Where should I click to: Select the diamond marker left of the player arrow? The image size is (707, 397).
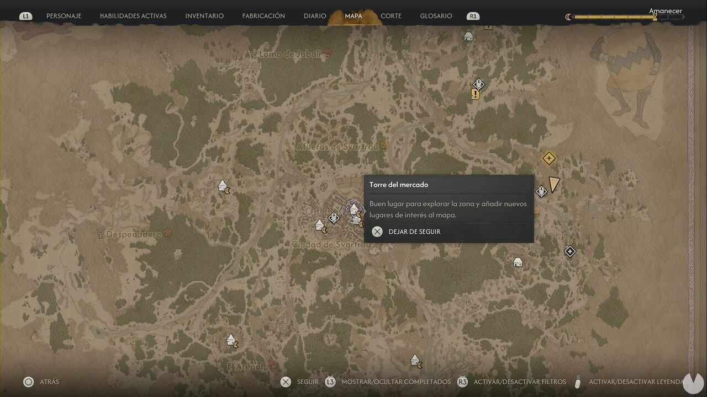tap(541, 191)
